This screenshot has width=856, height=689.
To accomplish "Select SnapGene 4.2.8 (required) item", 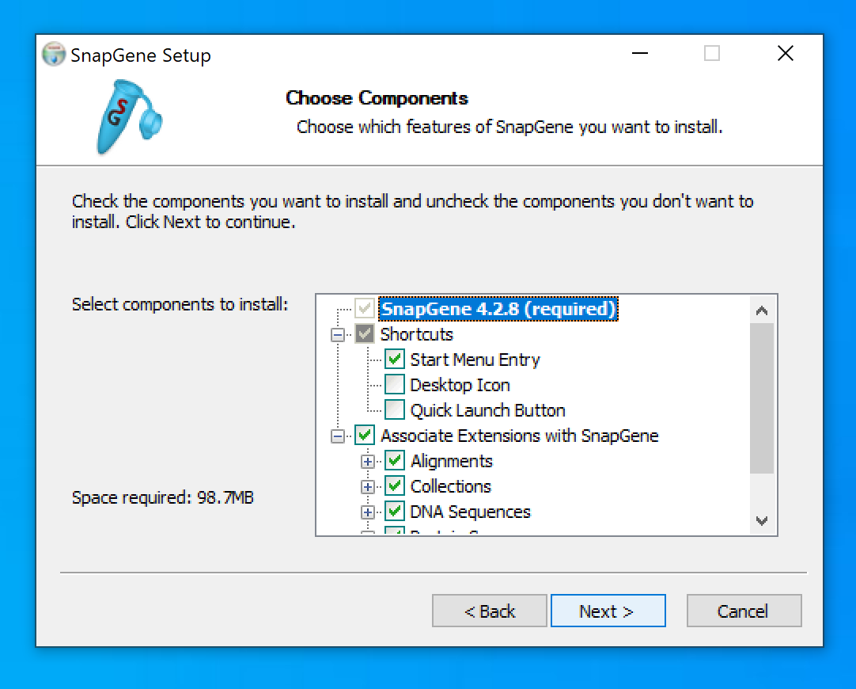I will (x=498, y=309).
